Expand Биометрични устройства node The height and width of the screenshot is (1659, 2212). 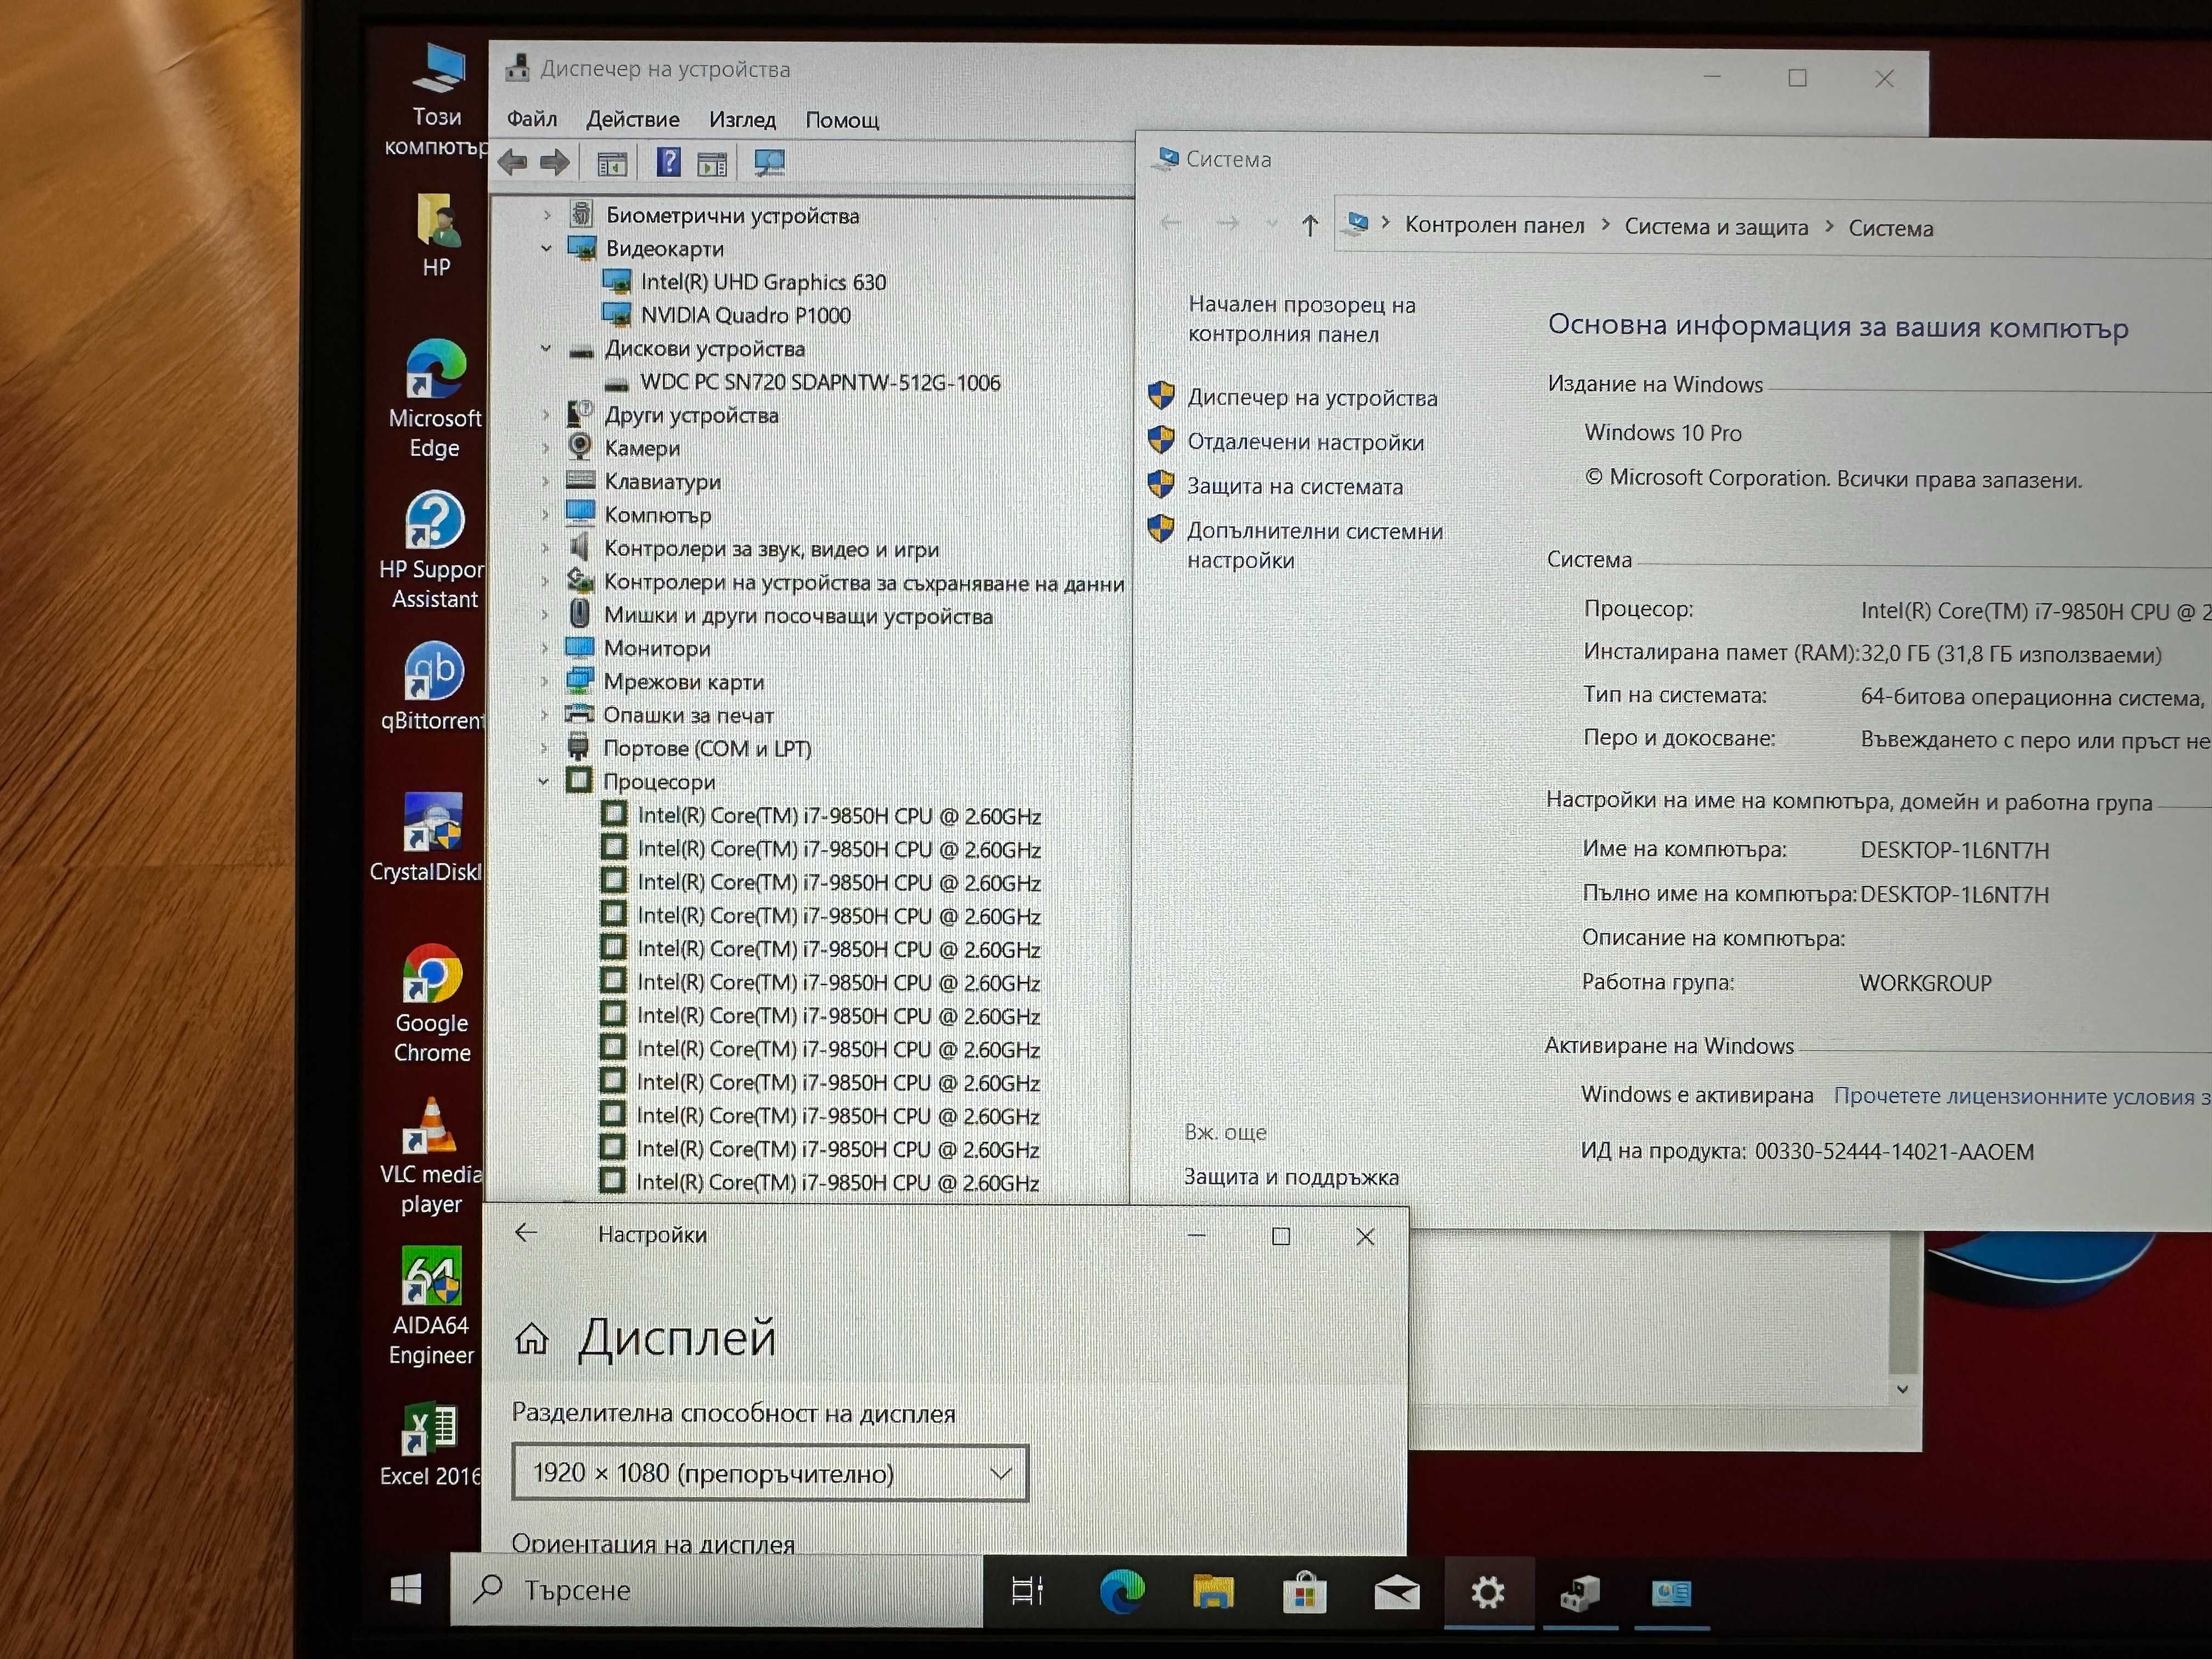coord(547,215)
